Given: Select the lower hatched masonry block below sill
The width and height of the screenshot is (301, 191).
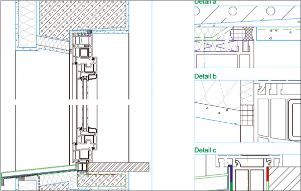Looking at the screenshot, I should point(101,181).
